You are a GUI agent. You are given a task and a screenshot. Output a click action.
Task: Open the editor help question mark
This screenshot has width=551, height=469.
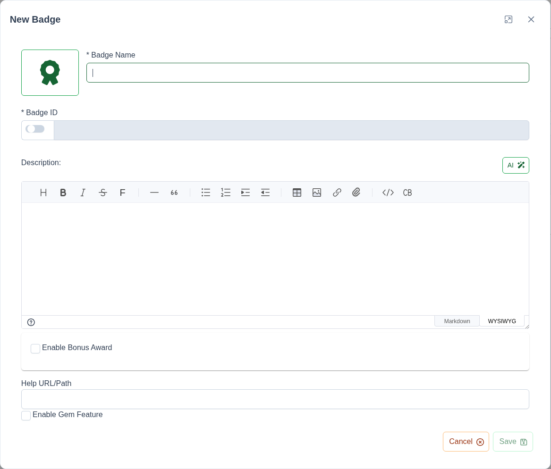pos(31,322)
